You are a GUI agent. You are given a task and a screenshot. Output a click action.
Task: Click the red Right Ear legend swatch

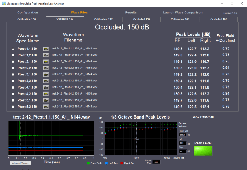coord(122,163)
